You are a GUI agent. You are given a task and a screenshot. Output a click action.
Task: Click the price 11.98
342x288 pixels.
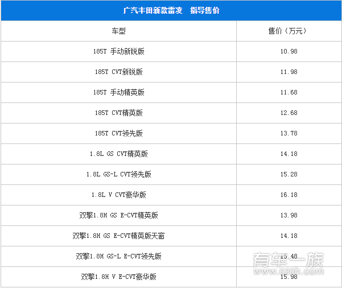click(289, 72)
